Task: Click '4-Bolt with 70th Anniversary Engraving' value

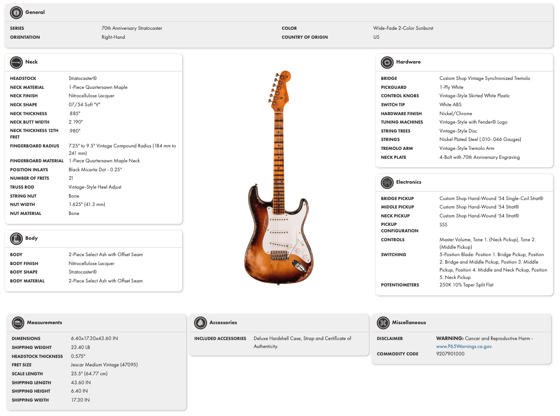Action: (480, 157)
